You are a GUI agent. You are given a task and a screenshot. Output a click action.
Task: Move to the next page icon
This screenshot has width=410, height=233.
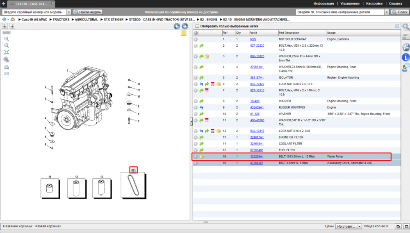click(x=12, y=26)
